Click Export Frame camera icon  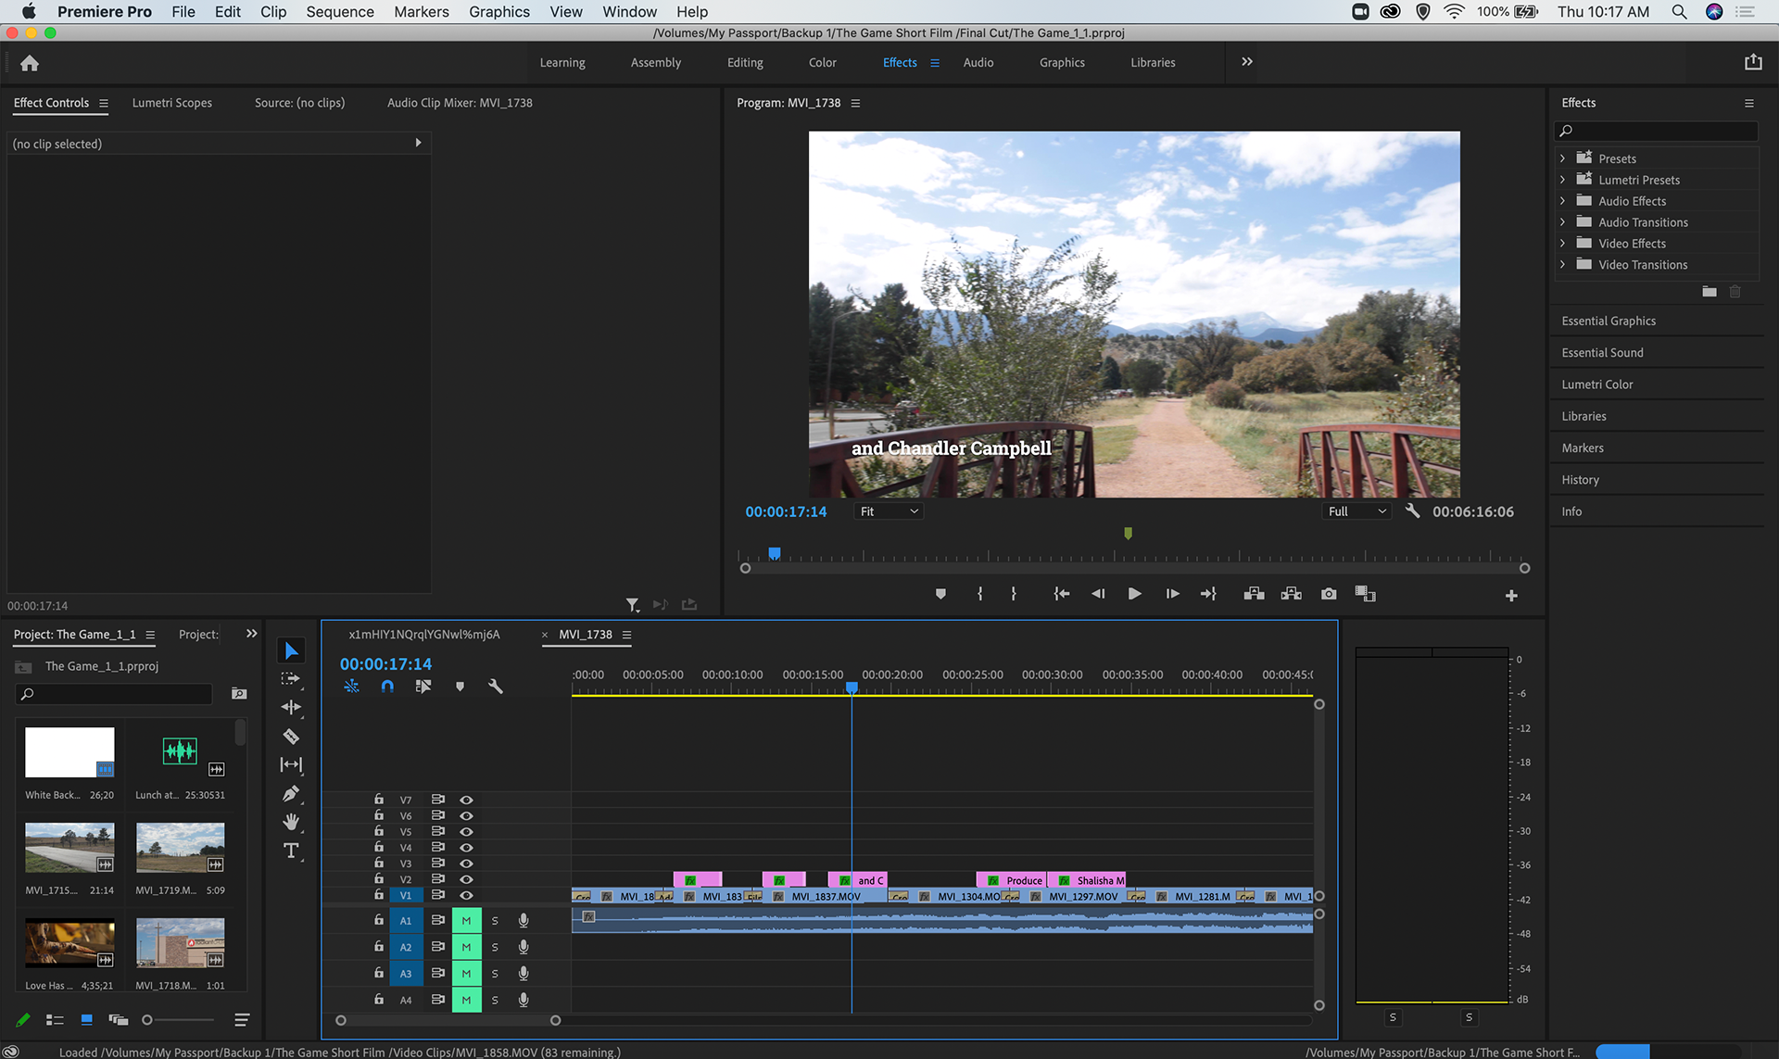pyautogui.click(x=1329, y=594)
